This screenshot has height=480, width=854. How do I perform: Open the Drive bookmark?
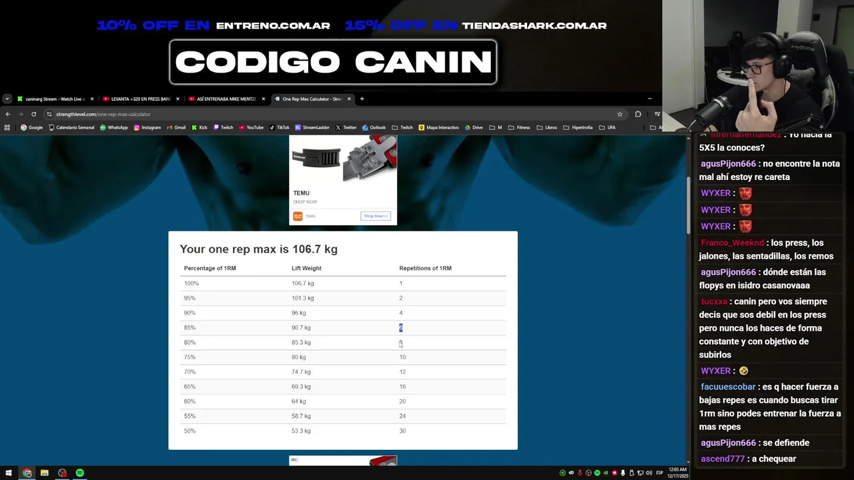(474, 127)
